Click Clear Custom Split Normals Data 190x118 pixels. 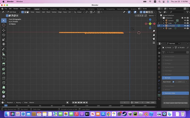(x=175, y=103)
